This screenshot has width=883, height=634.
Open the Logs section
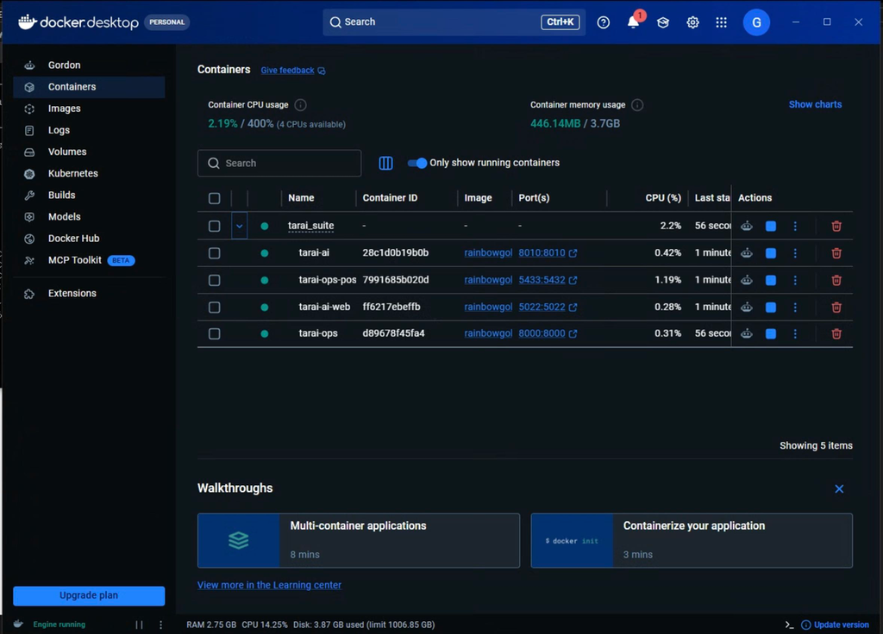[89, 131]
